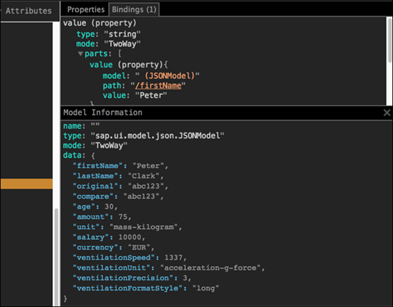Image resolution: width=393 pixels, height=307 pixels.
Task: Click the "compare": "abc123" data row
Action: tap(118, 196)
